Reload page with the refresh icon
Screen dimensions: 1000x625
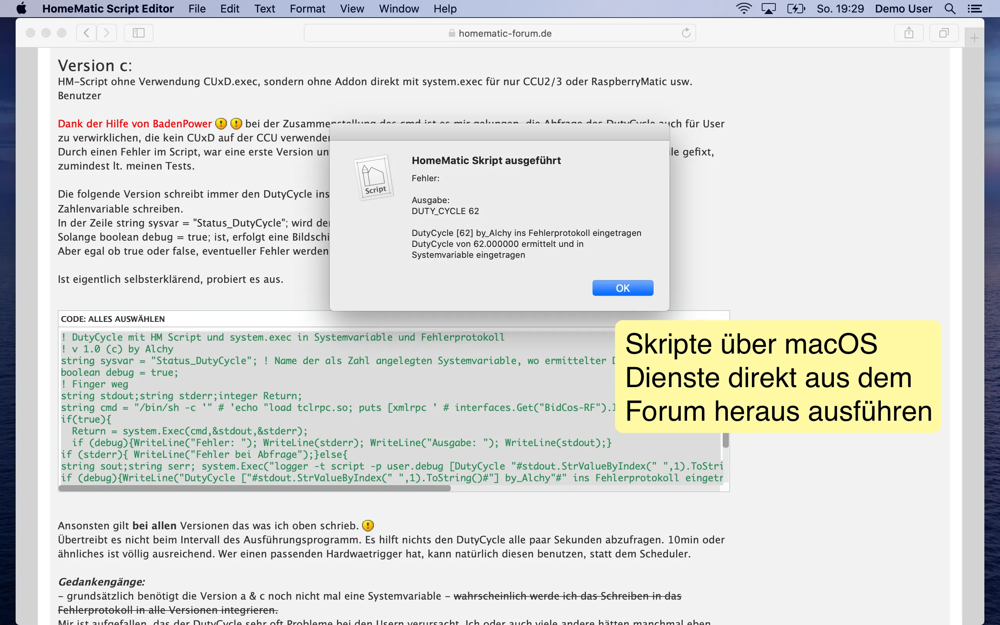coord(686,33)
